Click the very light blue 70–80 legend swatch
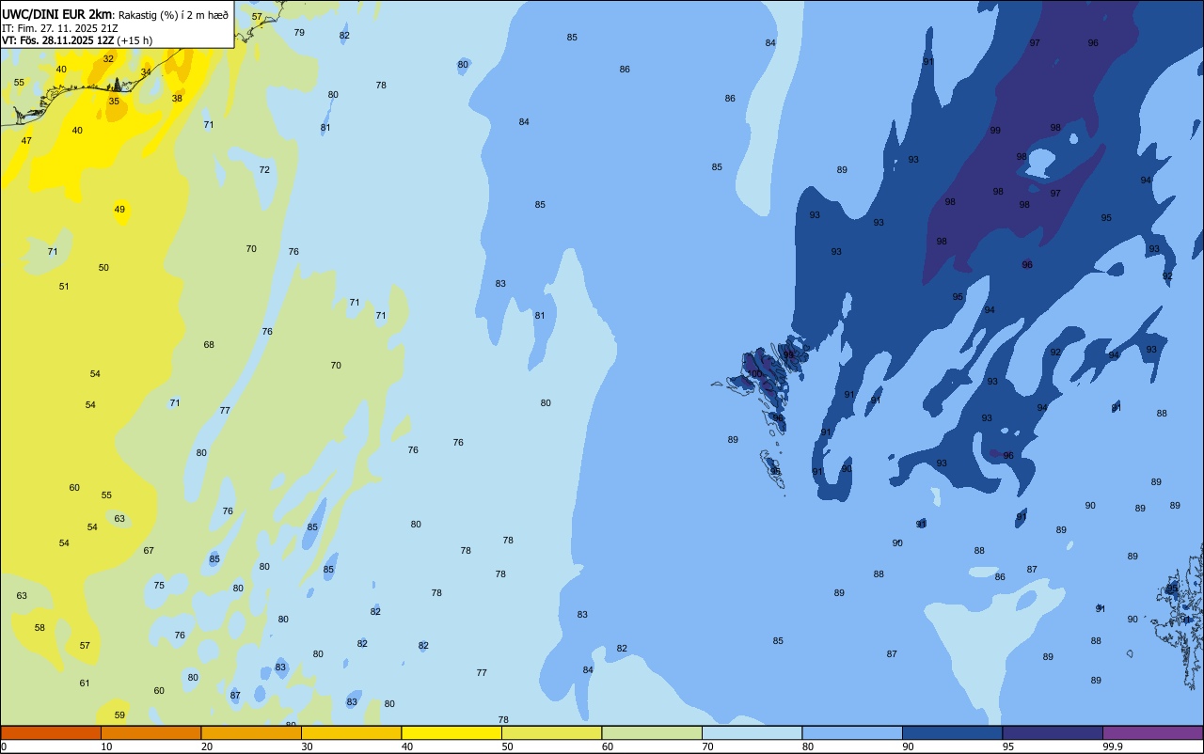Image resolution: width=1204 pixels, height=754 pixels. point(752,732)
